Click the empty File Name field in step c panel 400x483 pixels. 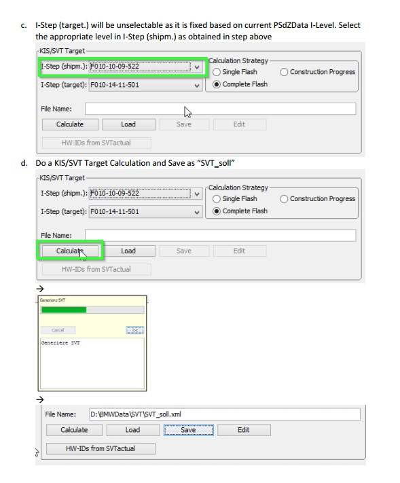(x=220, y=109)
